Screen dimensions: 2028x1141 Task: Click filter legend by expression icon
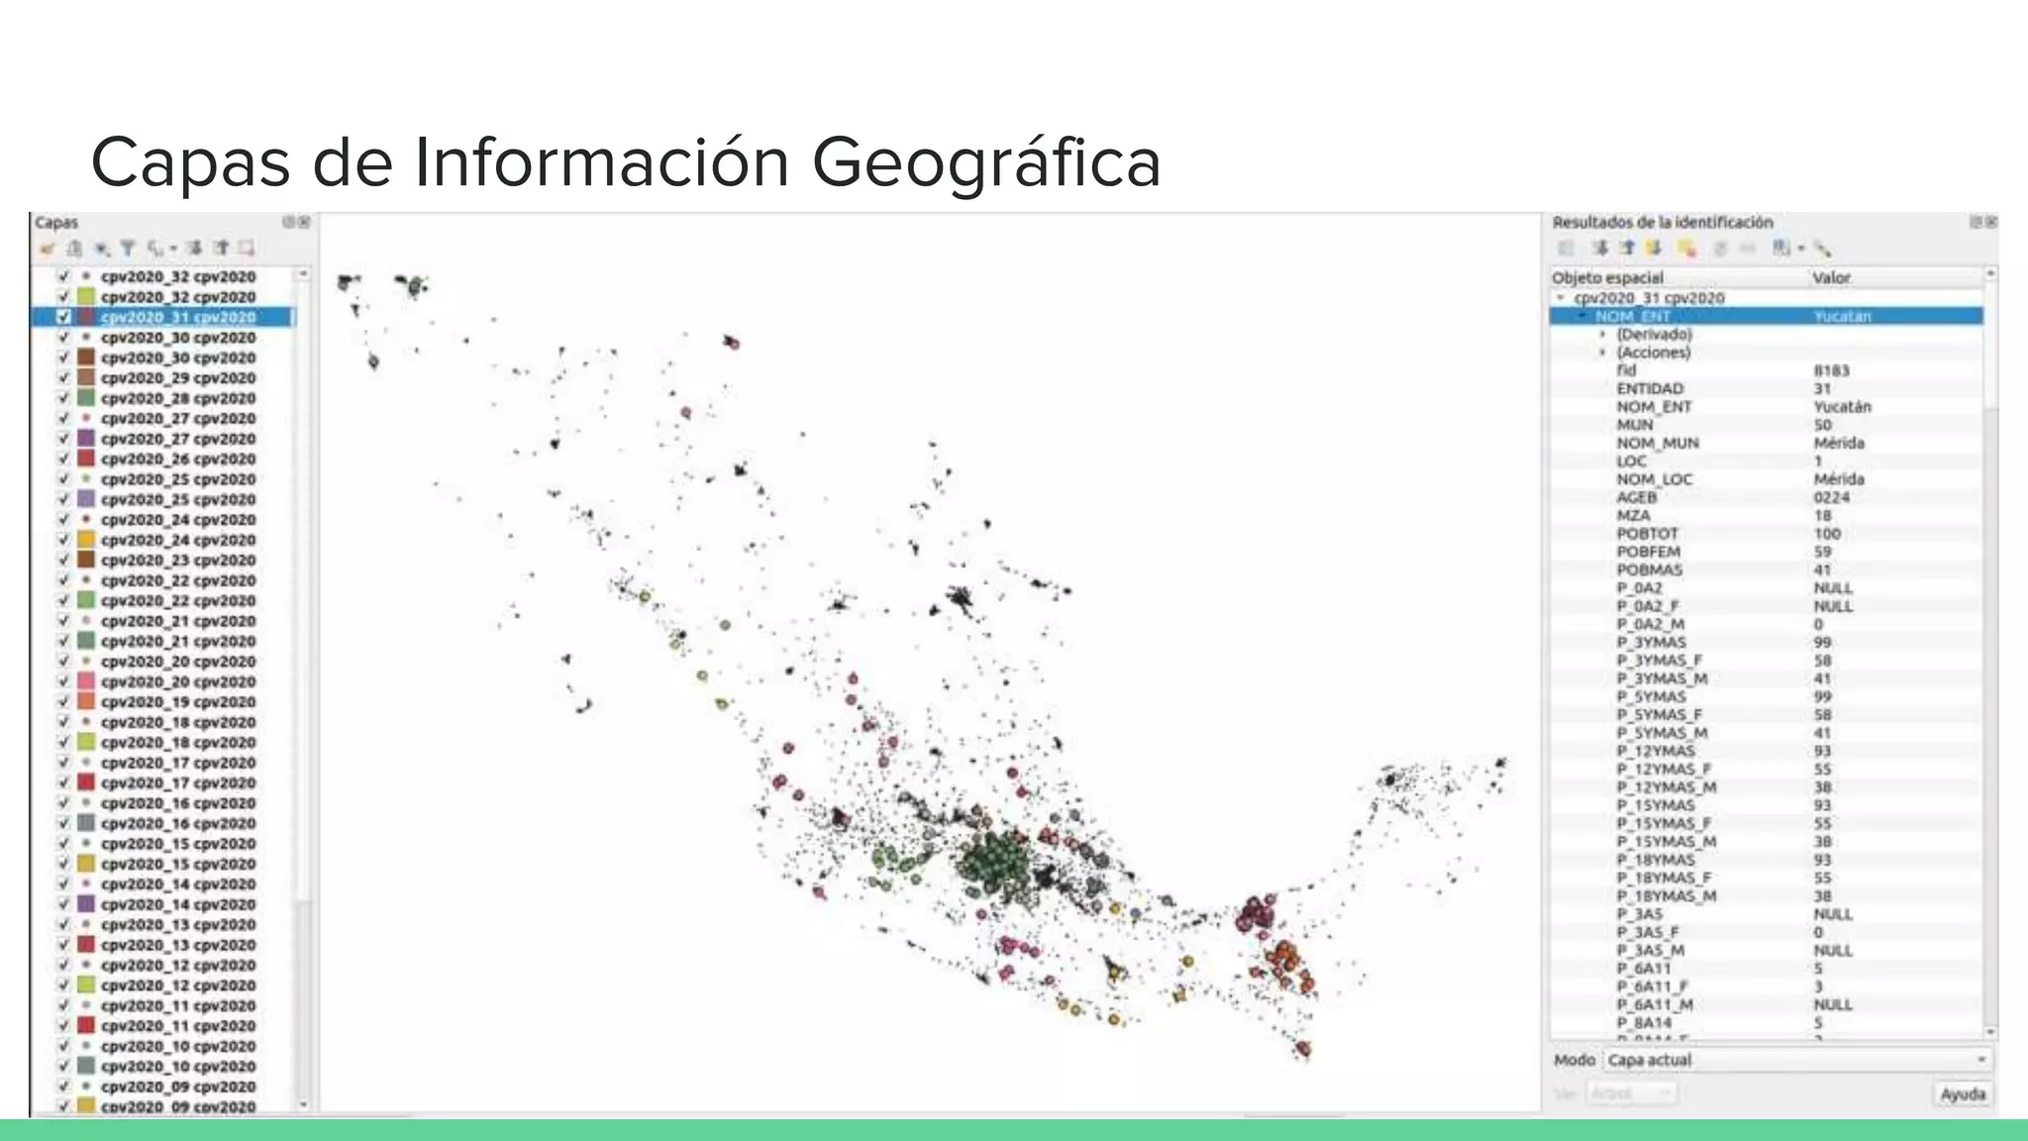click(155, 249)
